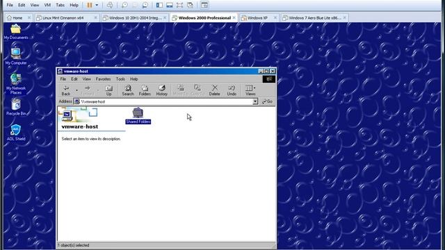Click the Back toolbar button
The width and height of the screenshot is (445, 250).
point(66,90)
